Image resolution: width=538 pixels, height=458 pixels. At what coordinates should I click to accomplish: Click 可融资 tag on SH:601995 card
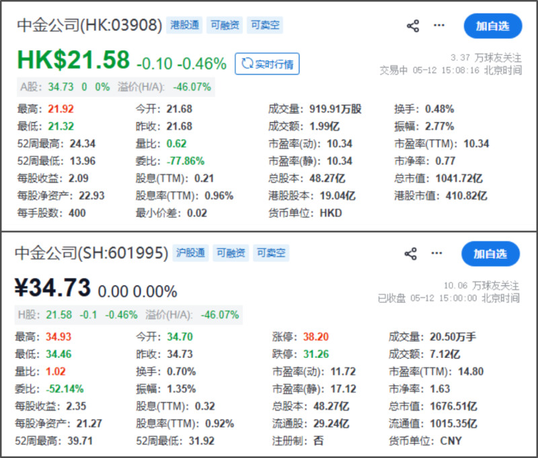[x=231, y=253]
